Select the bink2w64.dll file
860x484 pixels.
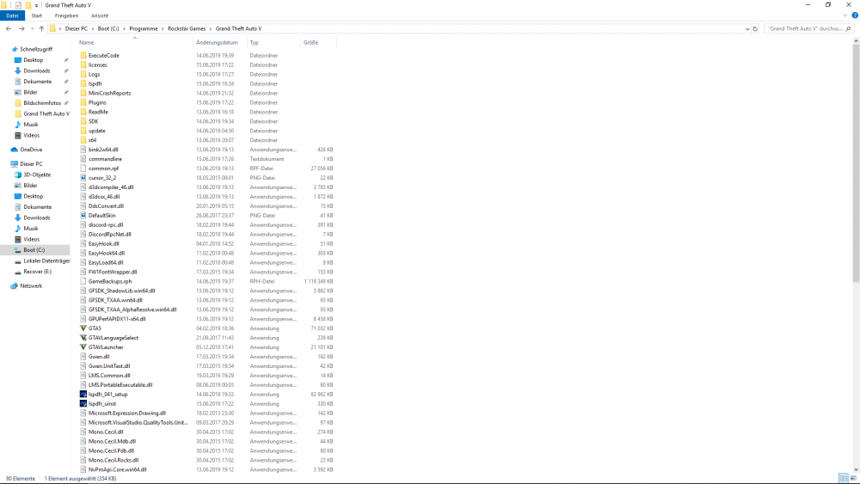pos(103,150)
